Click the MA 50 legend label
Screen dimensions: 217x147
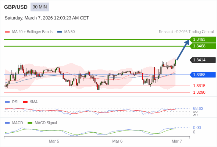(x=70, y=32)
